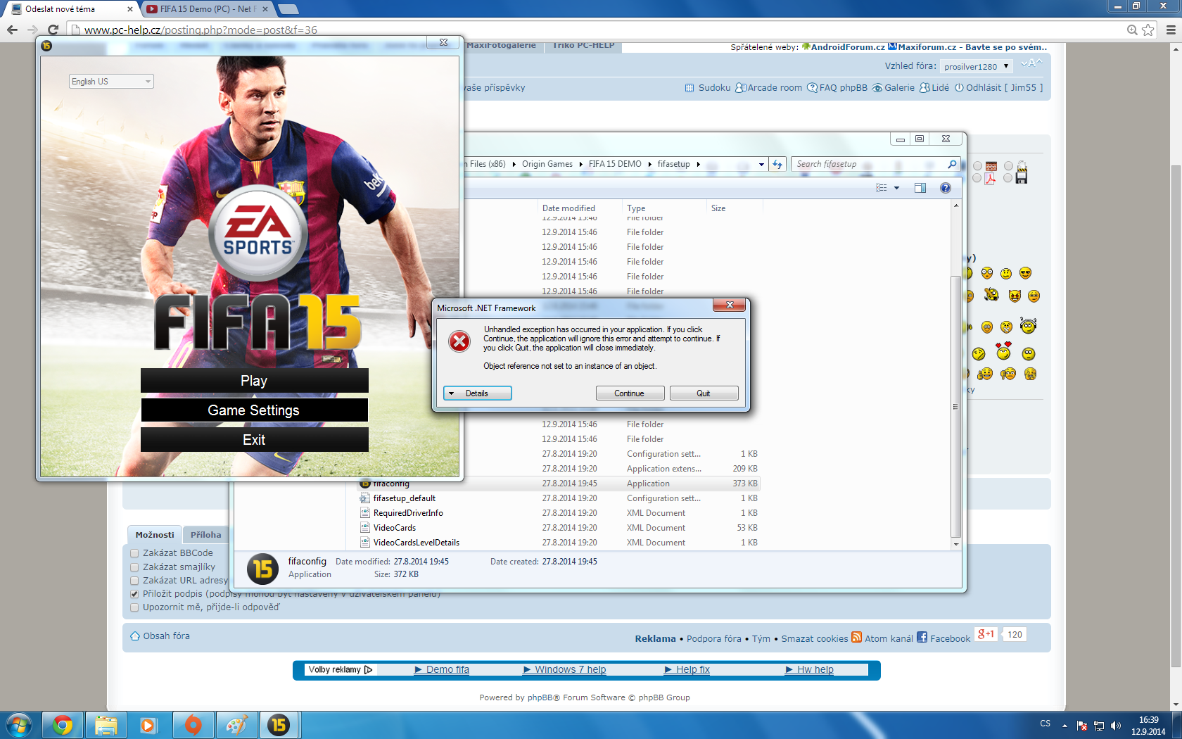Click the Explorer refresh address button
1182x739 pixels.
click(x=777, y=164)
